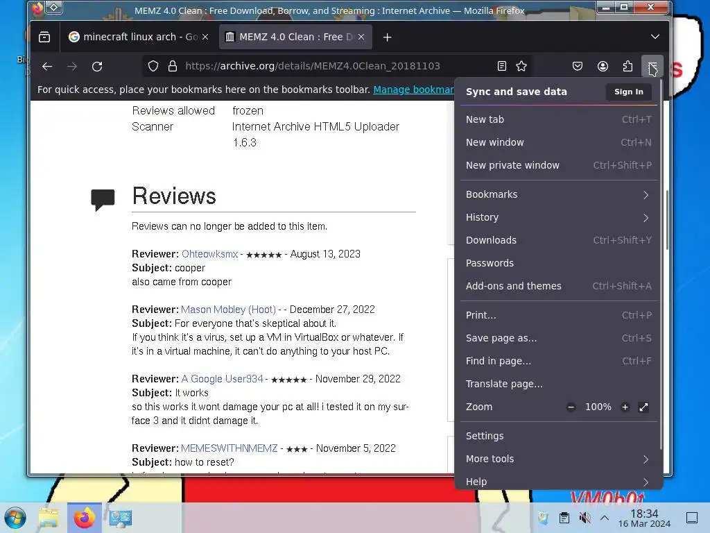This screenshot has width=710, height=533.
Task: Expand Bookmarks submenu
Action: 559,194
